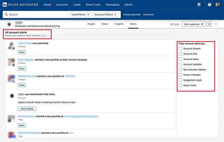The height and width of the screenshot is (142, 224).
Task: Click the search magnifier icon
Action: pyautogui.click(x=6, y=15)
